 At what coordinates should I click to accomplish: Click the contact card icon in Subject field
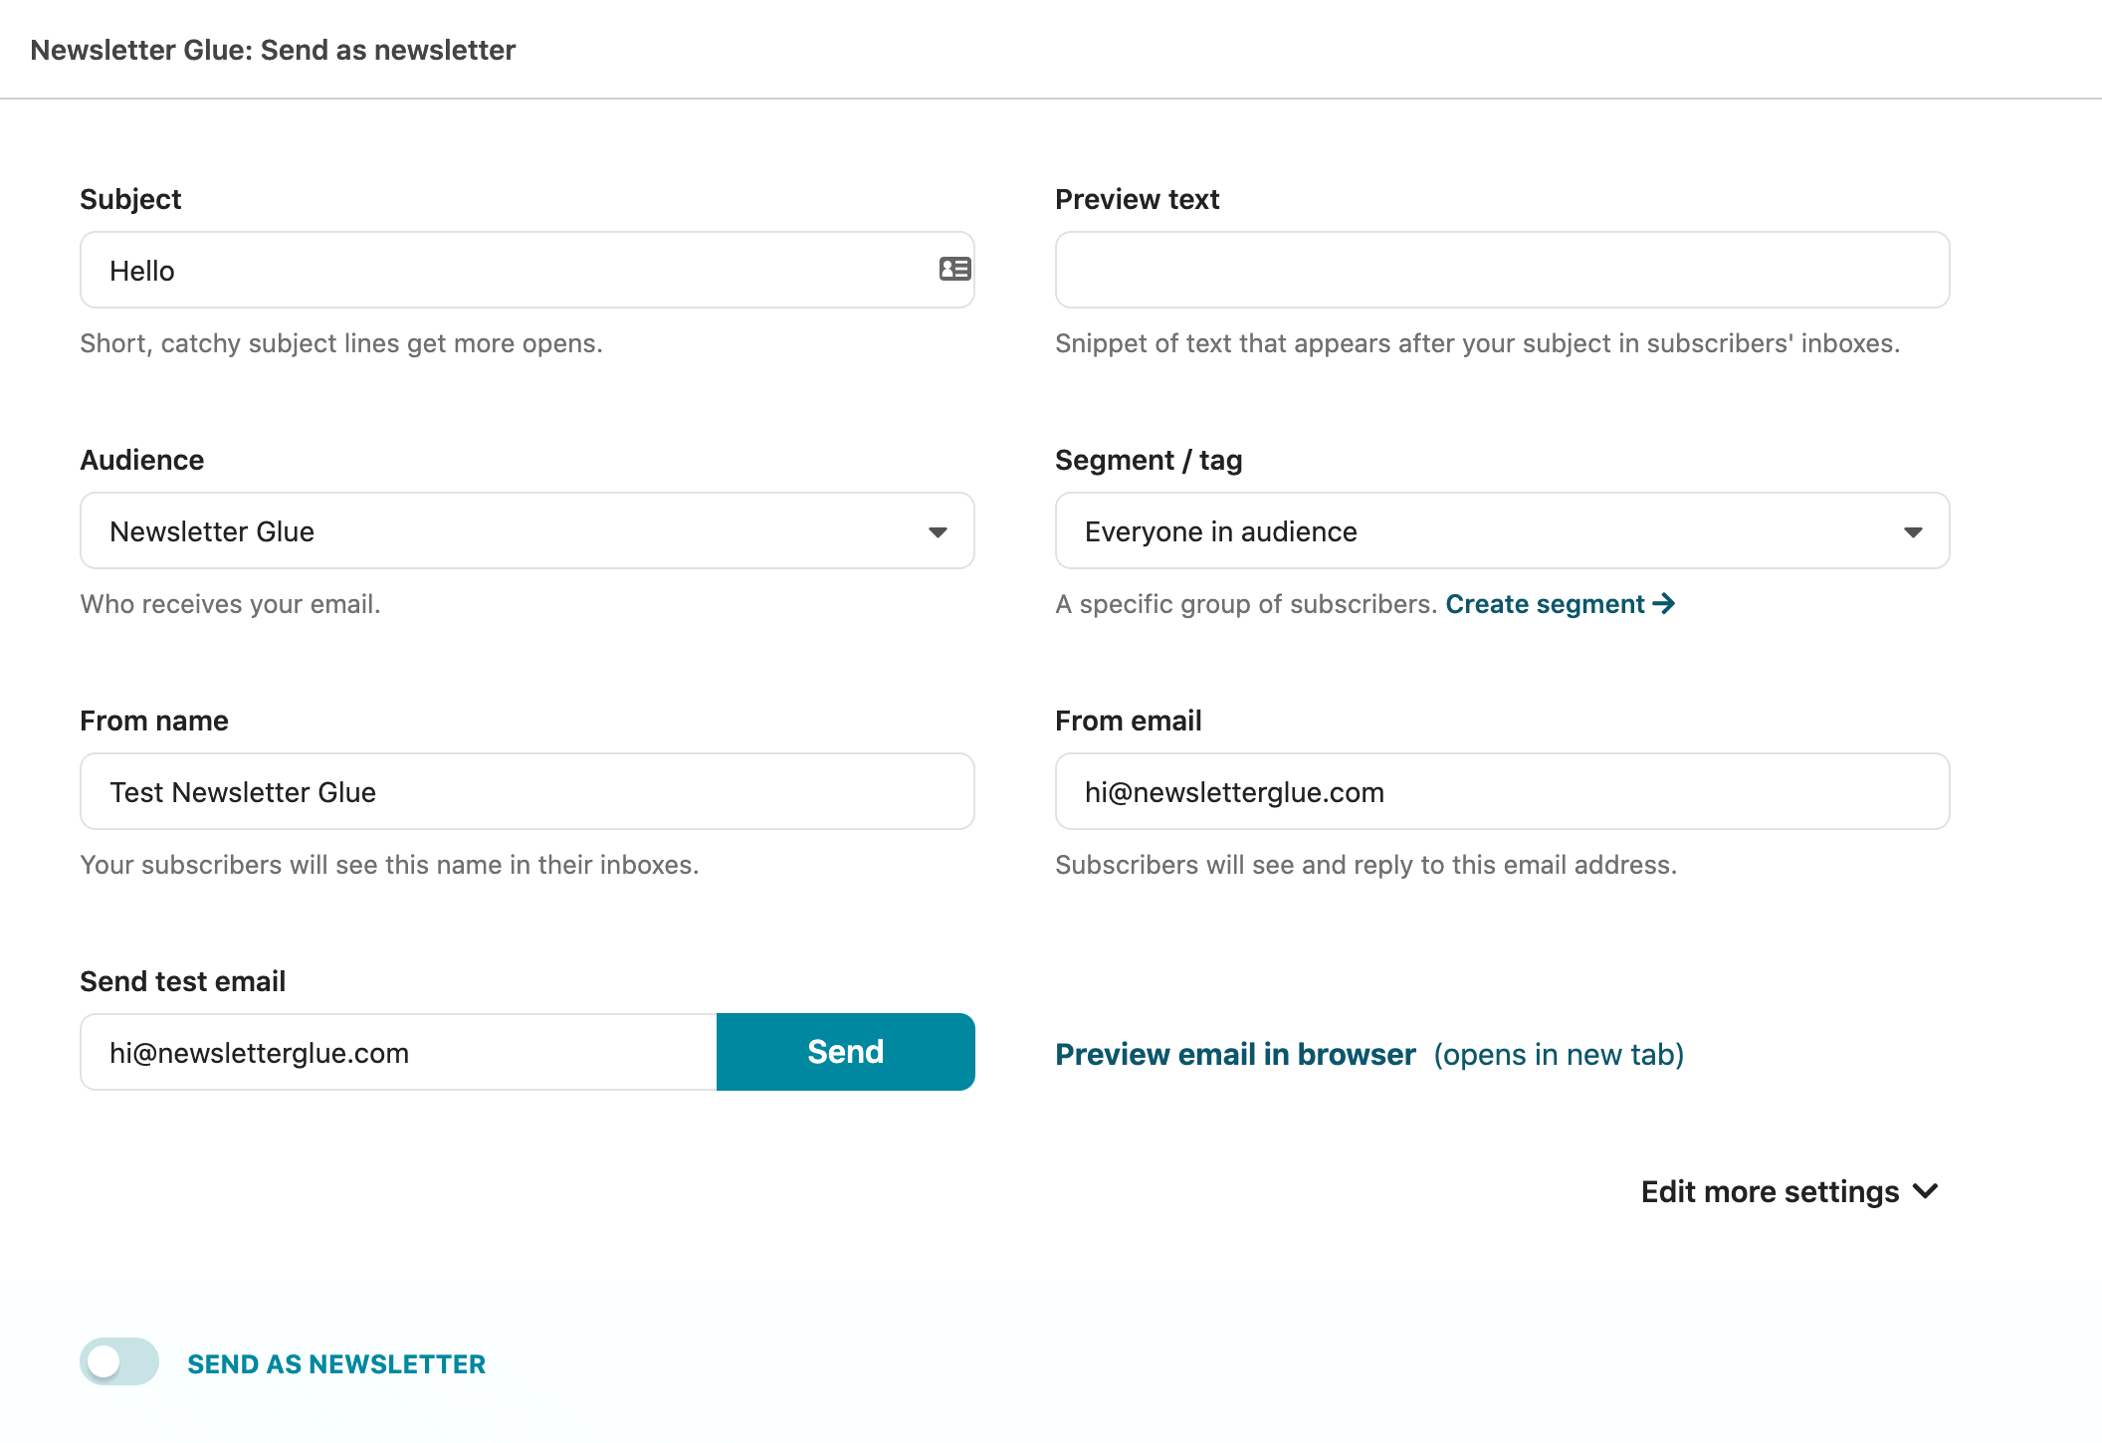[954, 269]
